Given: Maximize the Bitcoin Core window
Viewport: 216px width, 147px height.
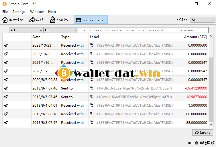Looking at the screenshot, I should (196, 4).
